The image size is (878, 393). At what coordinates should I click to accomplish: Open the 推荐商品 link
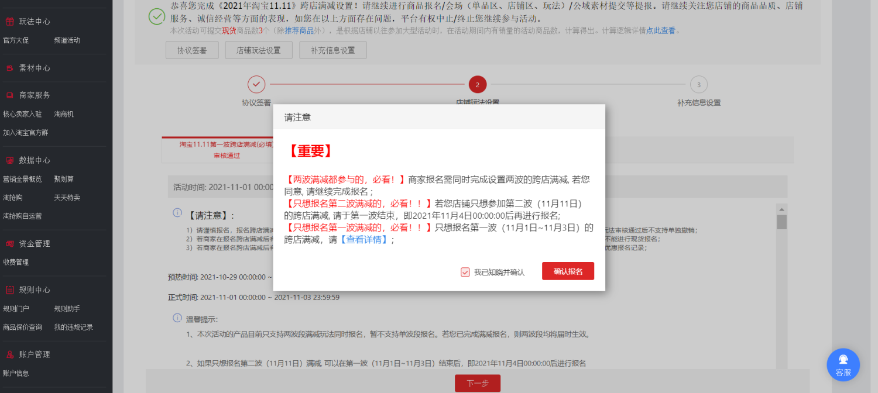click(299, 30)
